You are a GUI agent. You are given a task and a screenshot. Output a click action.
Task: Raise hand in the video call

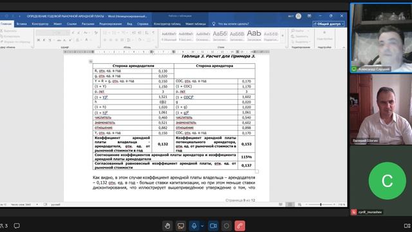(167, 226)
